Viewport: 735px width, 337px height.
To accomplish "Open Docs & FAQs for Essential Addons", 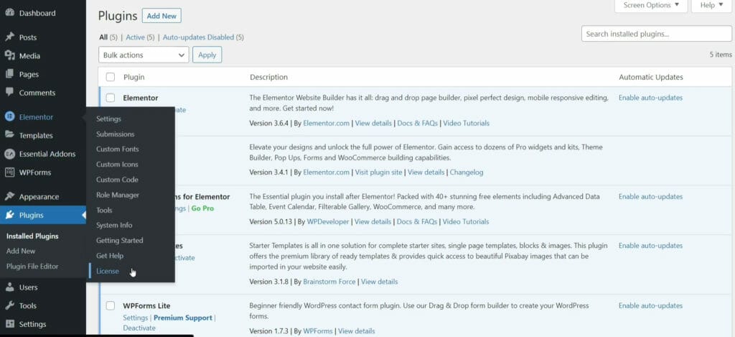I will (417, 221).
